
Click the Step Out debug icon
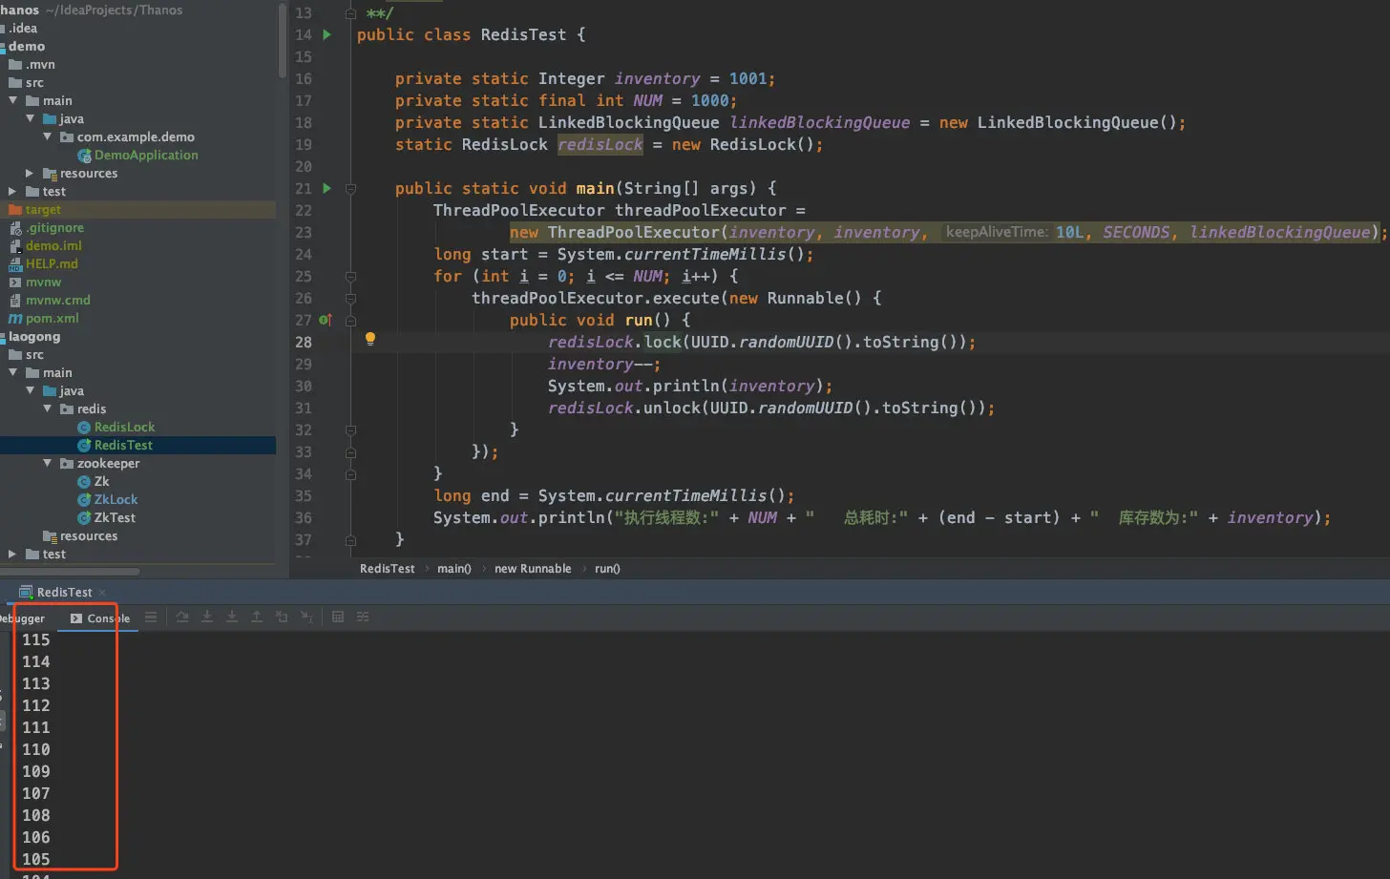[x=257, y=617]
